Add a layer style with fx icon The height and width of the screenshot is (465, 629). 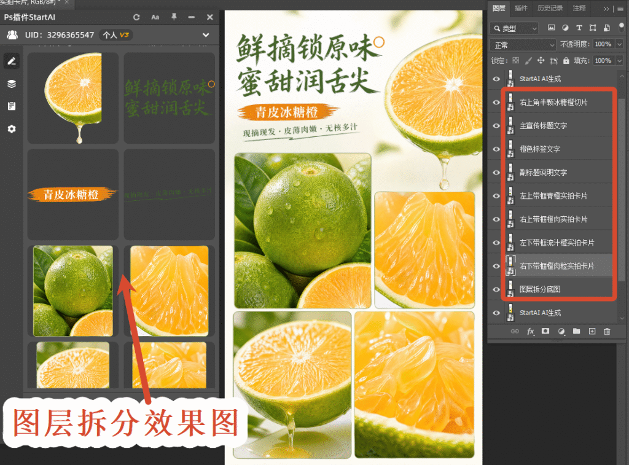click(x=530, y=332)
